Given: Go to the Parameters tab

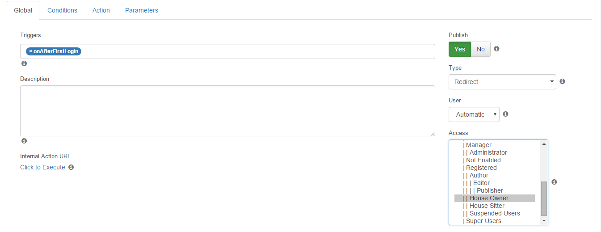Looking at the screenshot, I should (142, 10).
